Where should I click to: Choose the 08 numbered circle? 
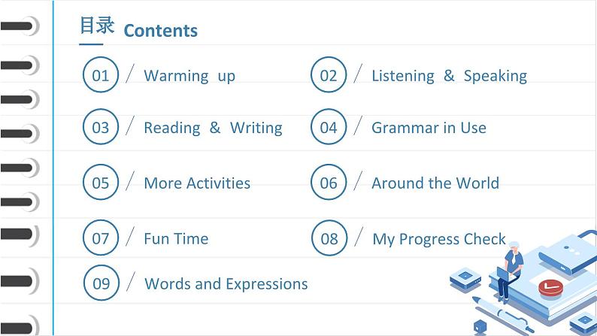pos(329,239)
